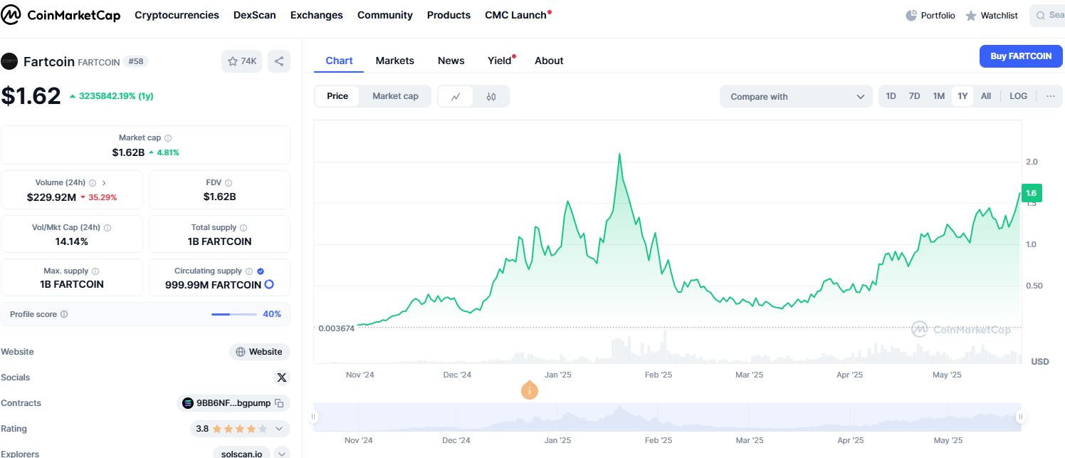Click Vol/Mkt Cap (24h) info icon
Screen dimensions: 1065x458
click(107, 228)
